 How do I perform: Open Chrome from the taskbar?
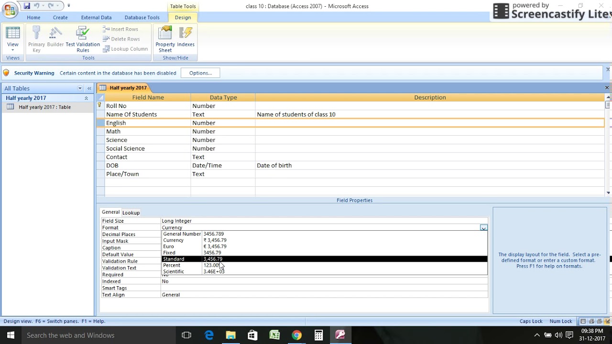pos(296,335)
